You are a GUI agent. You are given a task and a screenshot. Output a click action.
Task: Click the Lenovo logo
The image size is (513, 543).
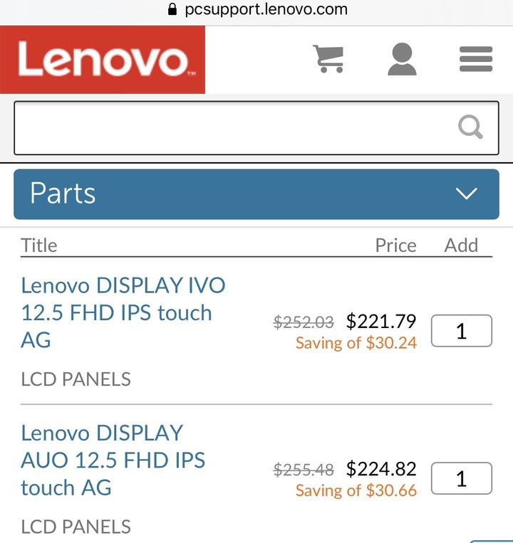[x=103, y=60]
